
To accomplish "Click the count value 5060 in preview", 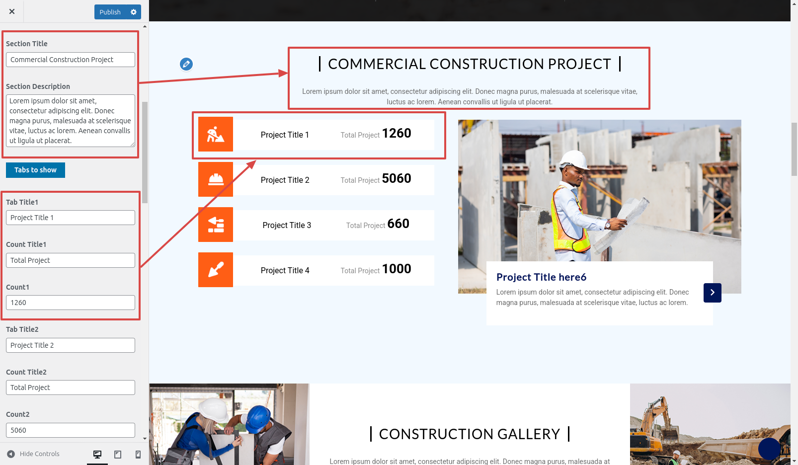I will tap(397, 179).
